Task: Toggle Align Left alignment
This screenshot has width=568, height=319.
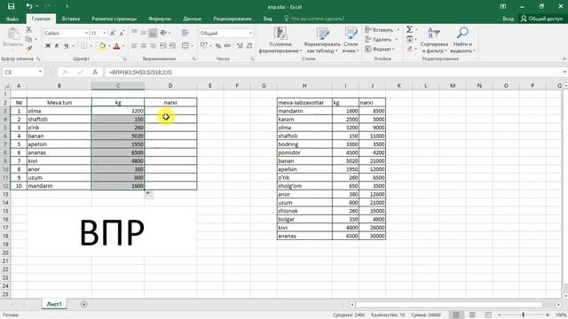Action: coord(134,46)
